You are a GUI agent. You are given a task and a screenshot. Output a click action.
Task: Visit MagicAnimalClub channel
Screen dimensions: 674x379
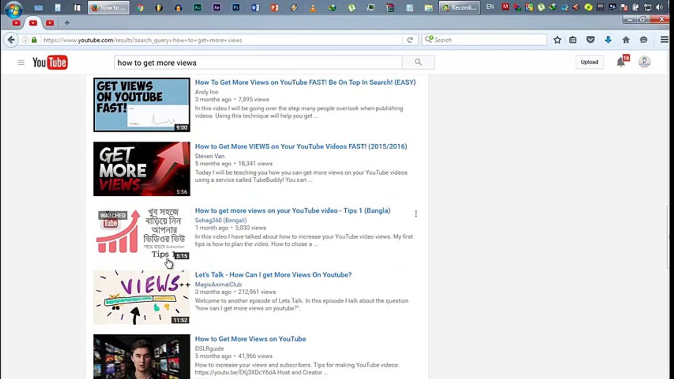tap(218, 285)
